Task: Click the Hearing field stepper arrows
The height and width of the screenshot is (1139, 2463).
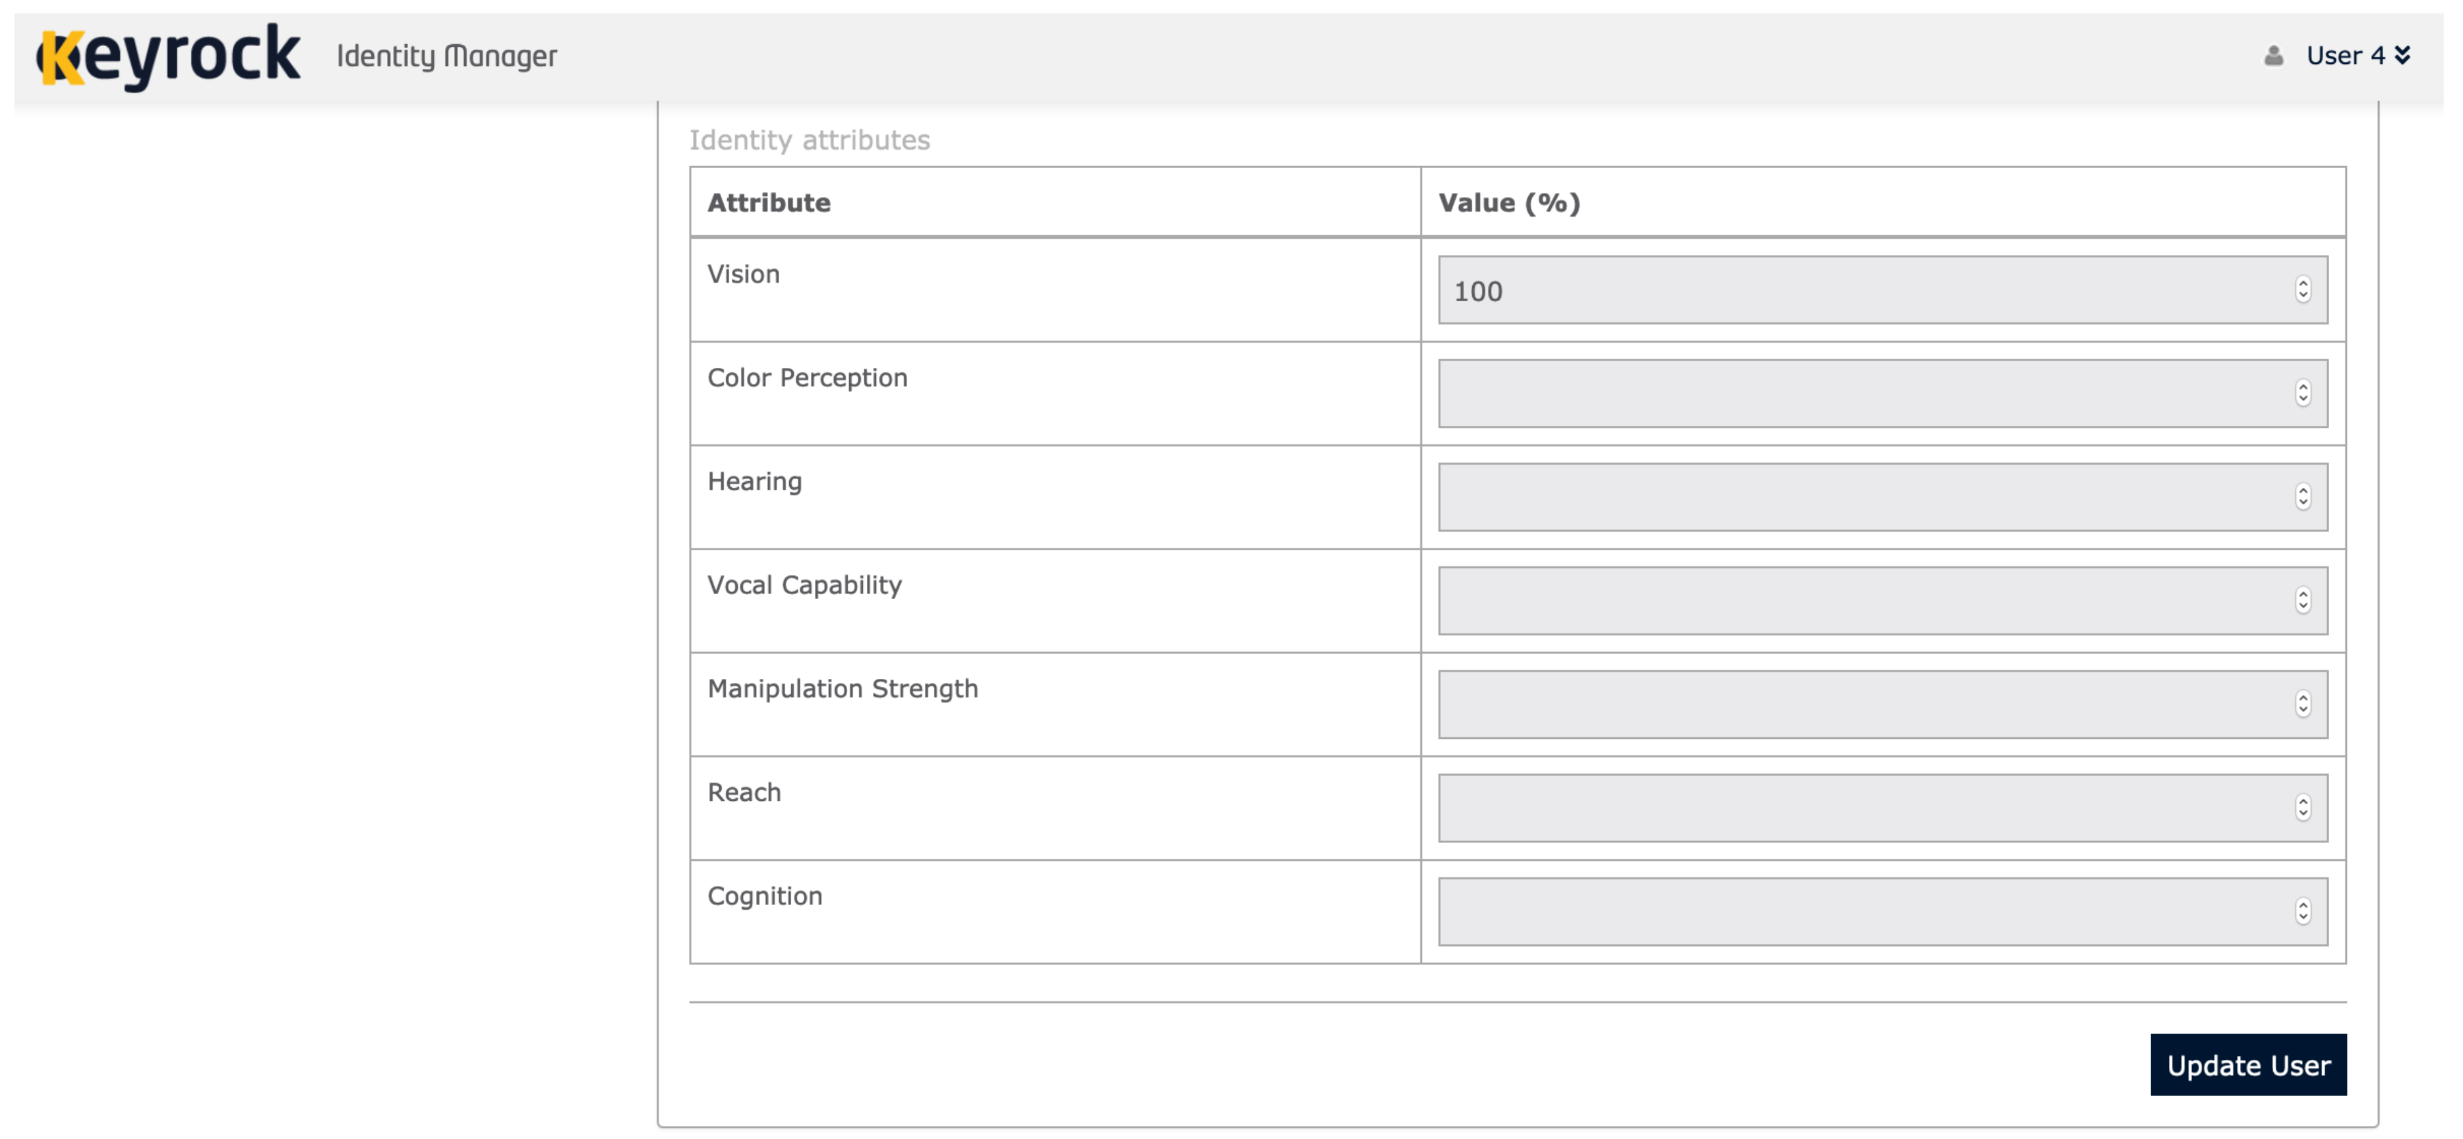Action: pyautogui.click(x=2302, y=497)
